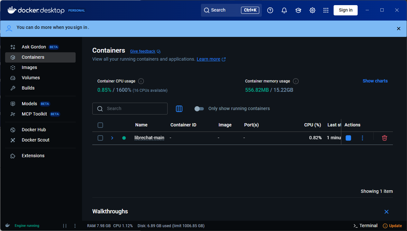Viewport: 407px width, 231px height.
Task: Open Settings gear icon
Action: coord(312,10)
